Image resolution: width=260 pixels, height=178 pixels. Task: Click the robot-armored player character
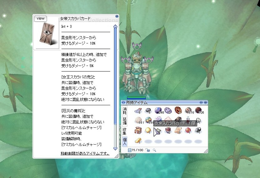click(137, 73)
